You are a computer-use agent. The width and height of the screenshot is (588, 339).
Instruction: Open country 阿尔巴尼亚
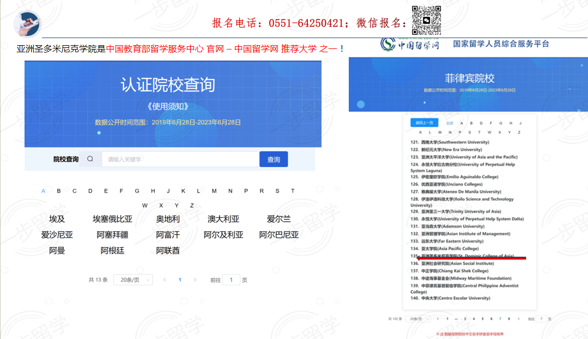[x=278, y=235]
